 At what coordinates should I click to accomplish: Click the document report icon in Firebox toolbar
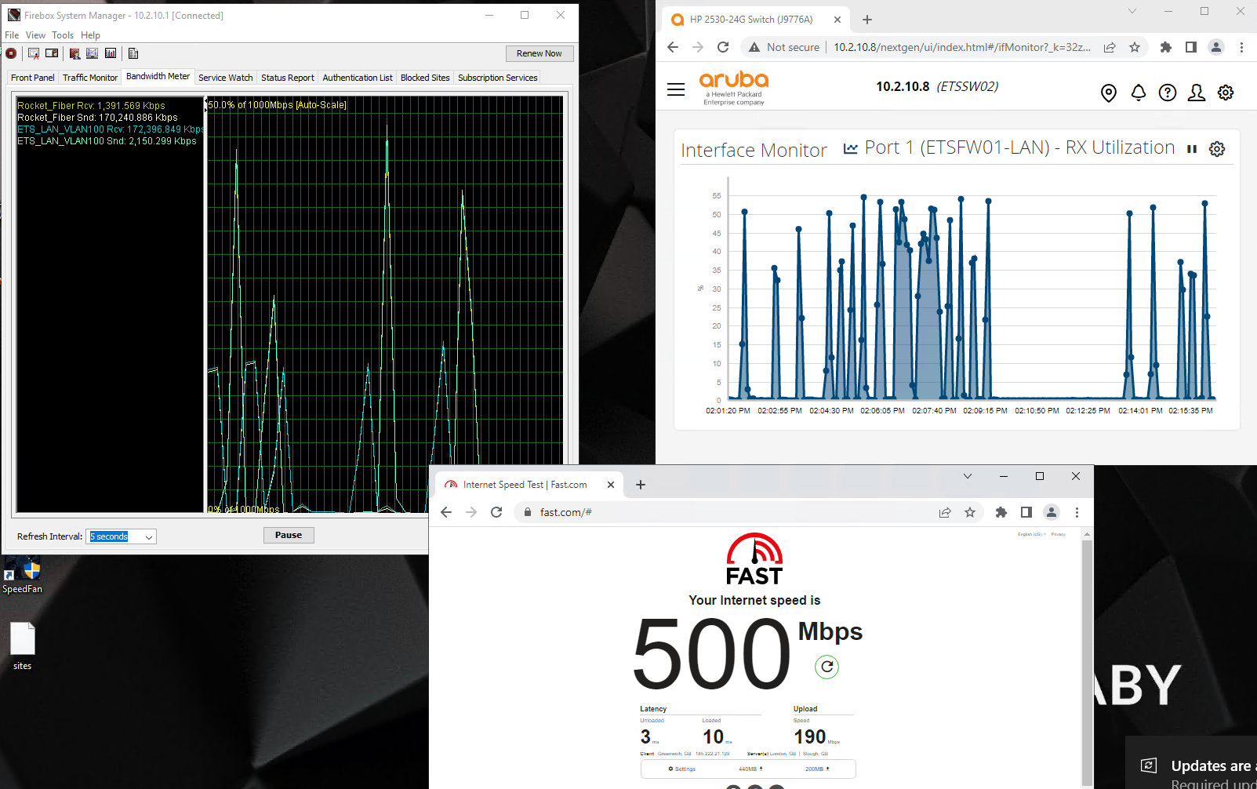[x=133, y=53]
